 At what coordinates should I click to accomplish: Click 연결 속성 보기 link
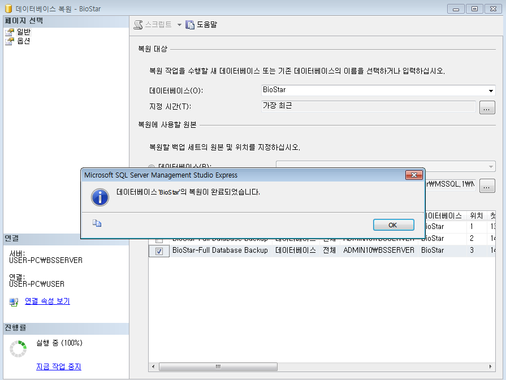47,301
